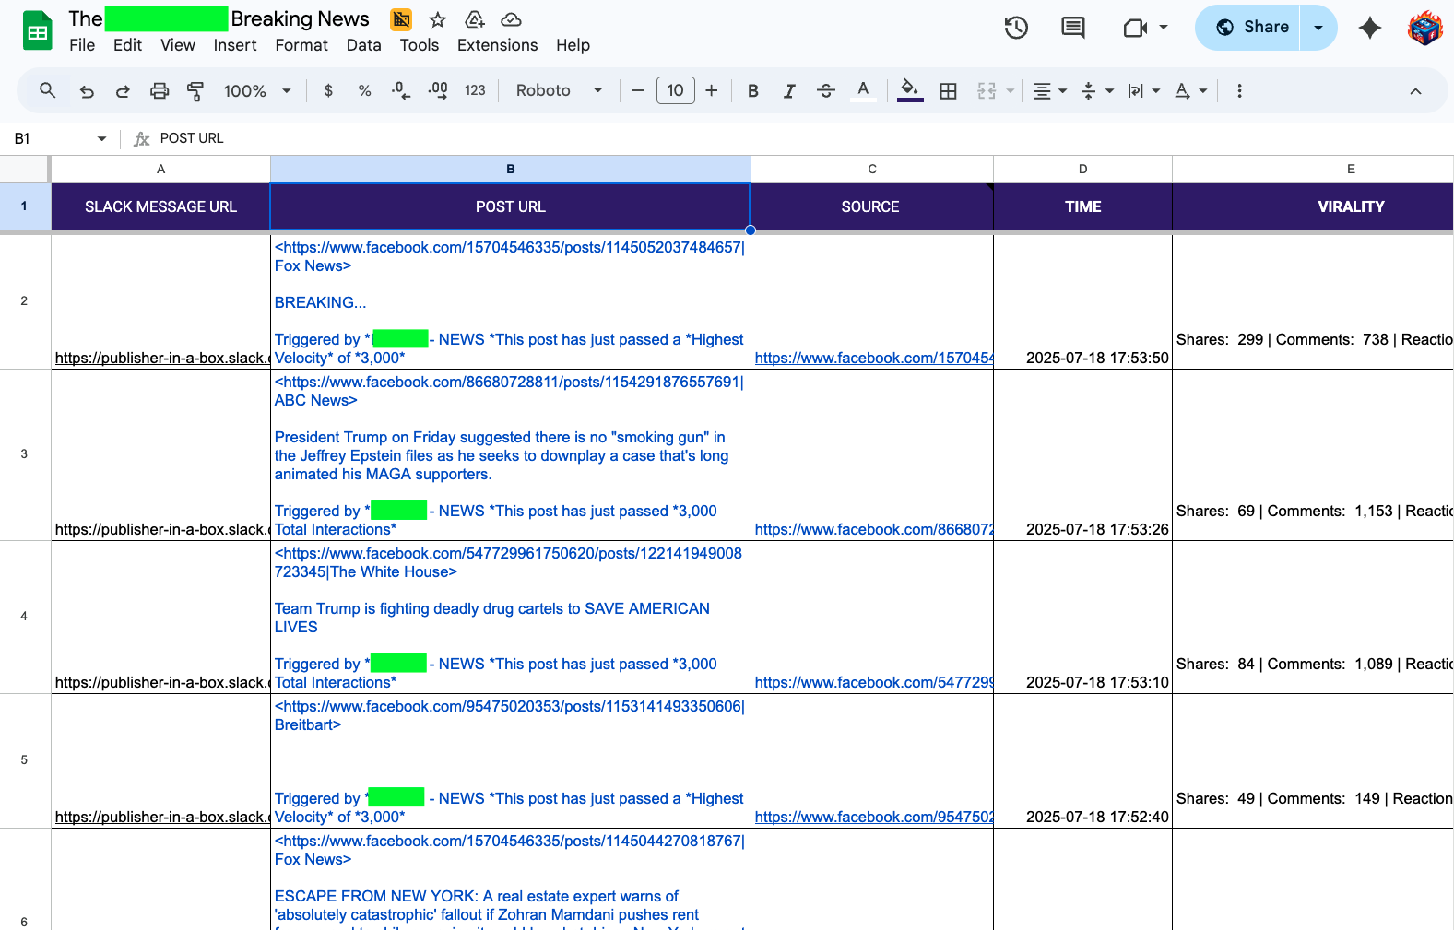Open Share options dropdown arrow
This screenshot has width=1454, height=930.
point(1318,28)
